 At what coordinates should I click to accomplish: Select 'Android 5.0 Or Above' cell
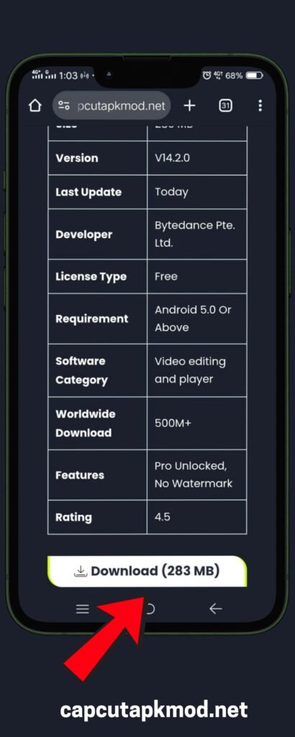point(197,319)
